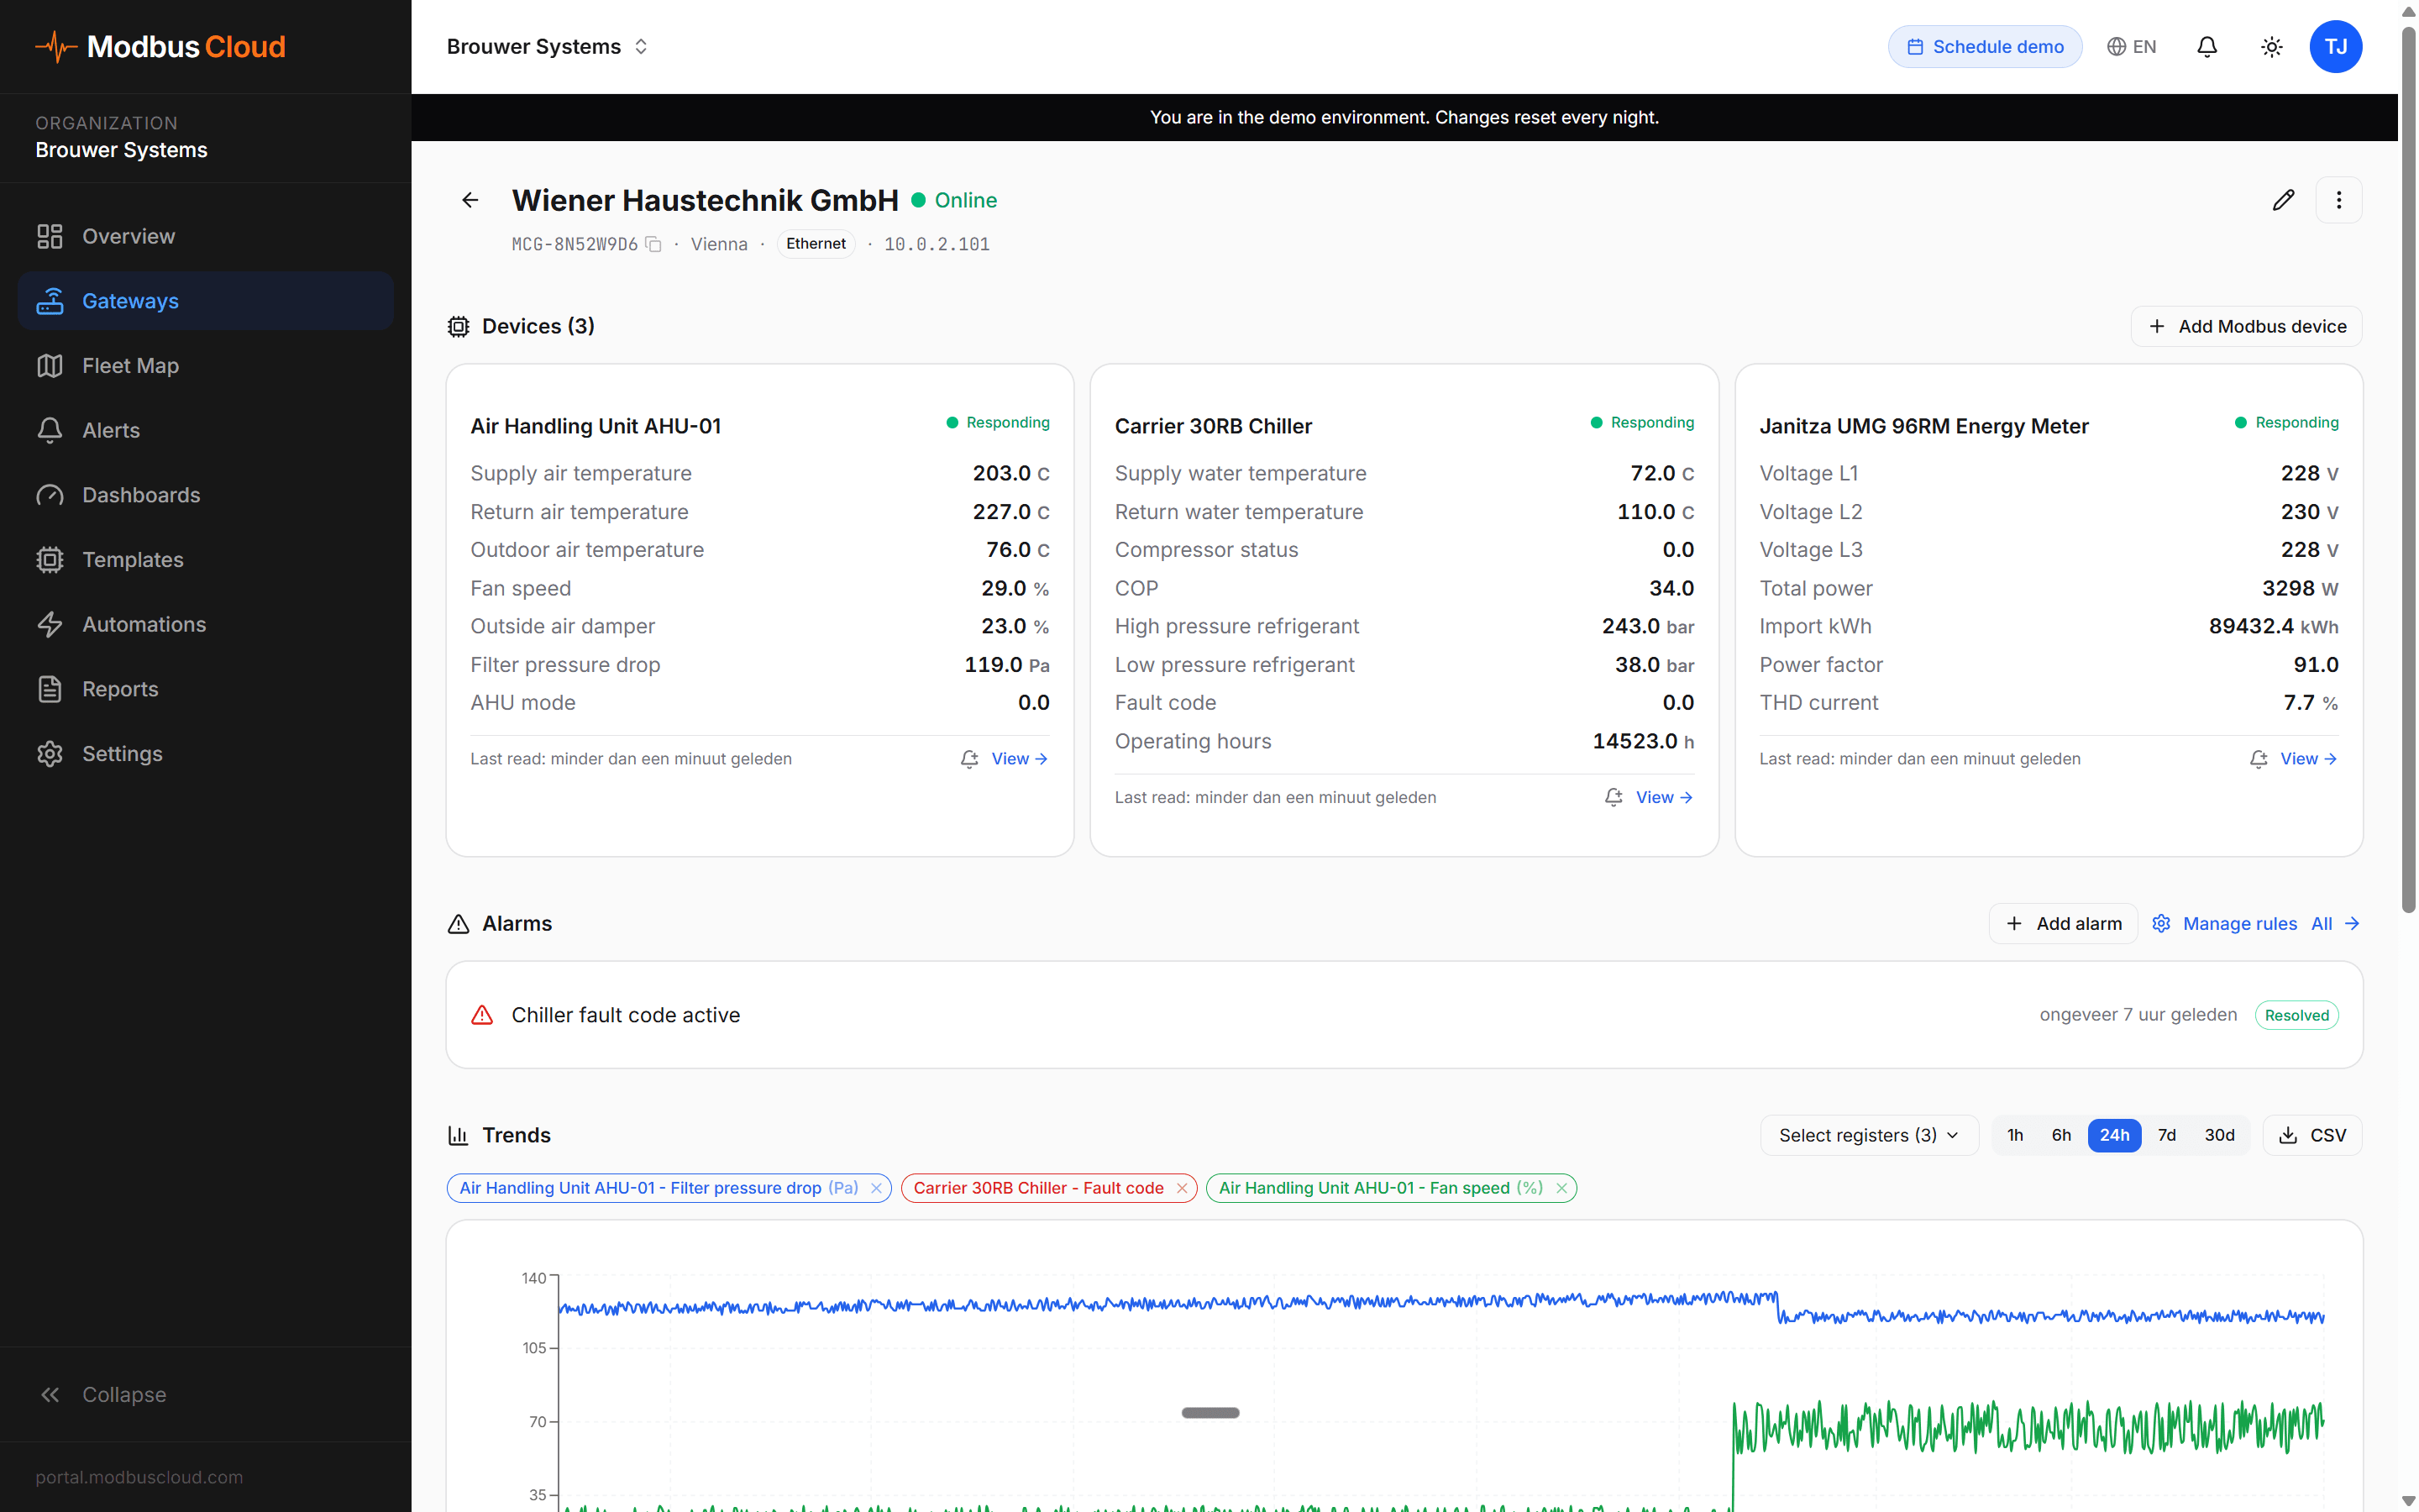Dismiss the Fan speed trend tag
This screenshot has width=2419, height=1512.
[x=1561, y=1188]
